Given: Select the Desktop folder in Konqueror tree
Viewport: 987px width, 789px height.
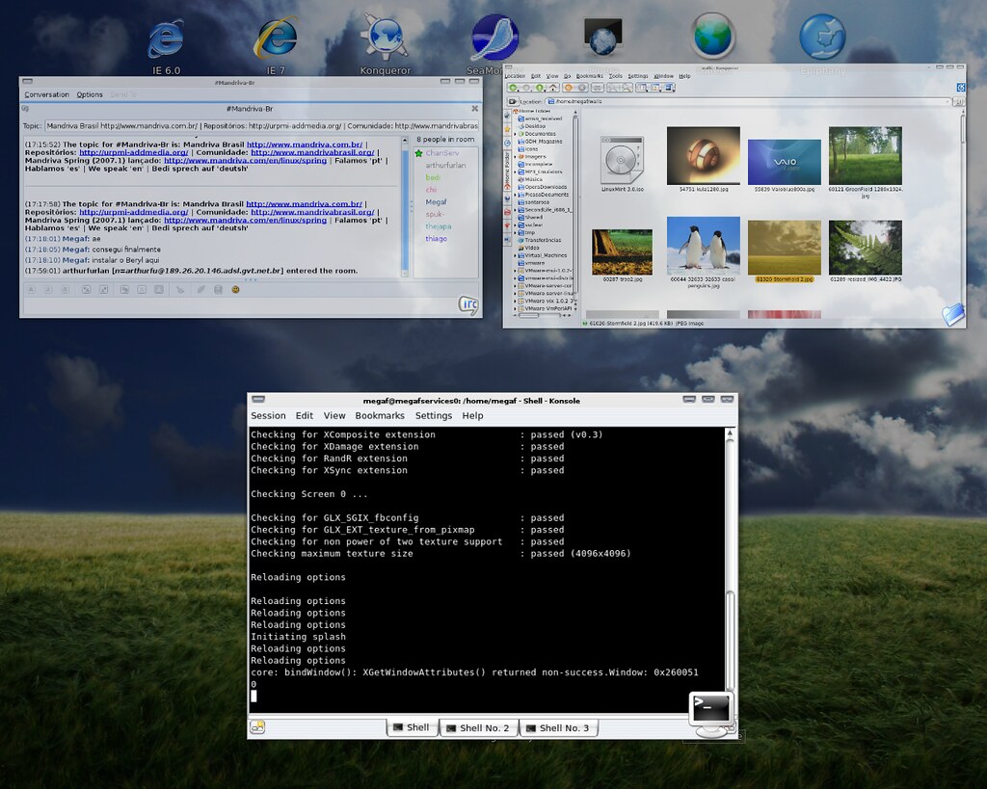Looking at the screenshot, I should click(x=535, y=126).
